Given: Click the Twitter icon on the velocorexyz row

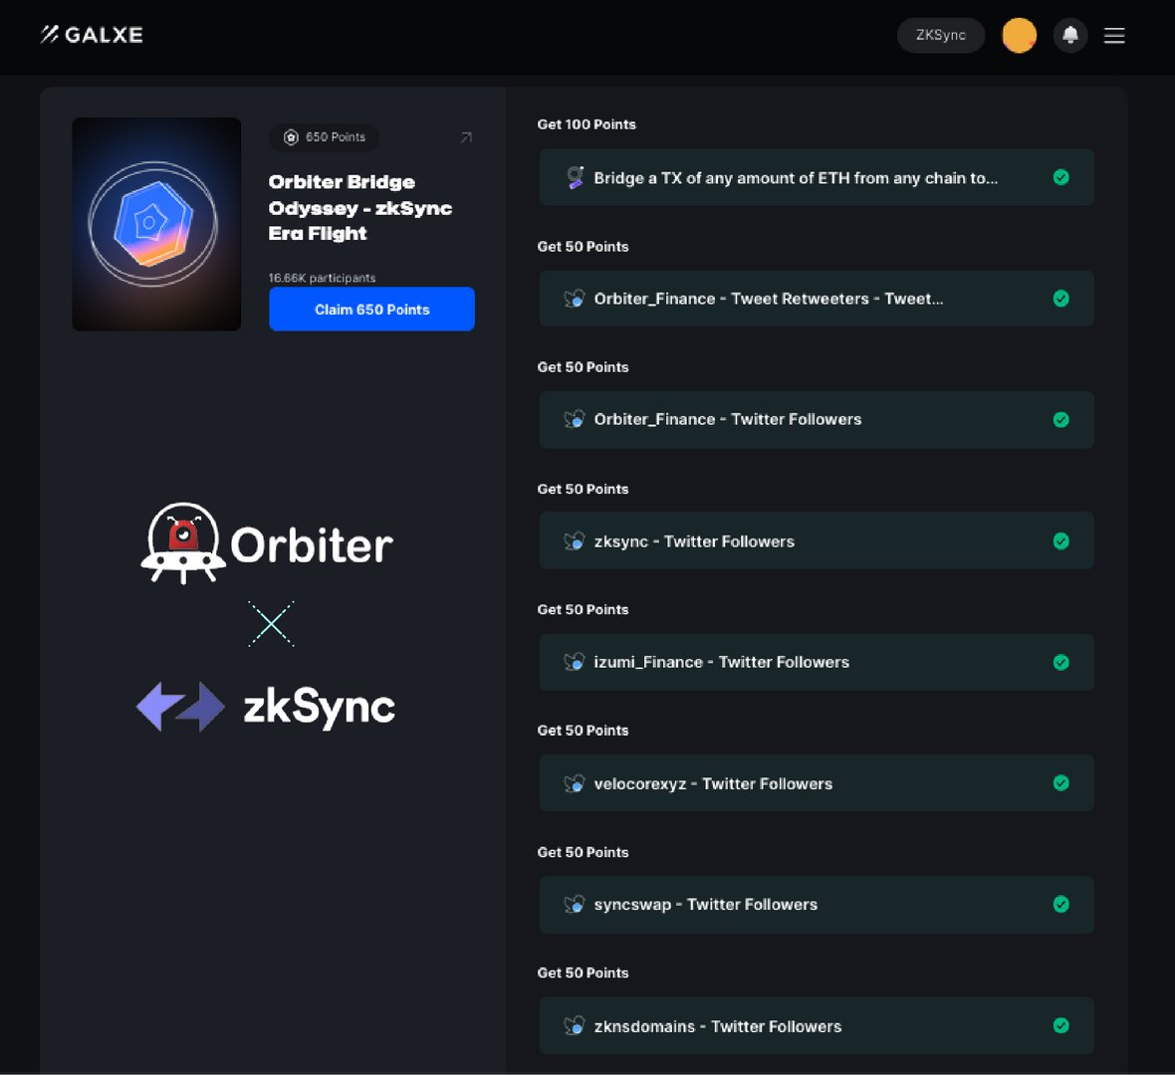Looking at the screenshot, I should 574,783.
